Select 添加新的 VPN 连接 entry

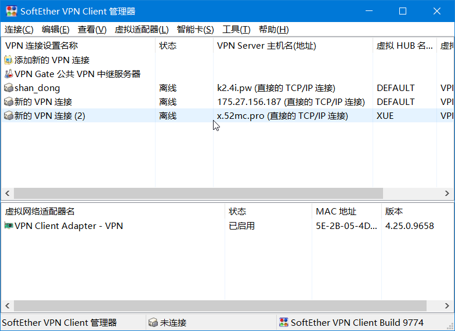(x=52, y=60)
